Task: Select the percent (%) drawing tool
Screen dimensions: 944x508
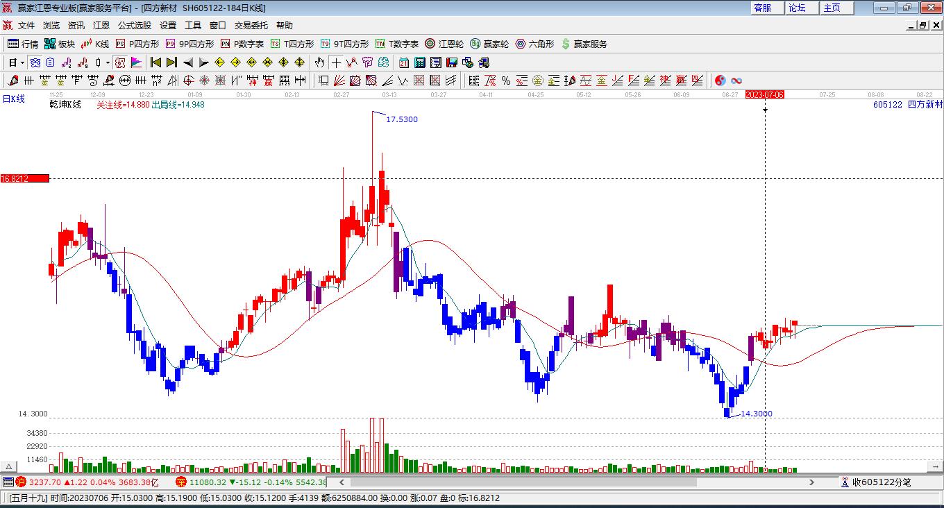Action: click(506, 81)
